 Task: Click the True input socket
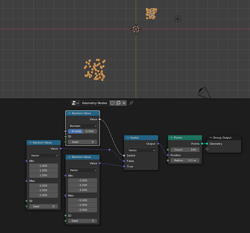(x=124, y=166)
